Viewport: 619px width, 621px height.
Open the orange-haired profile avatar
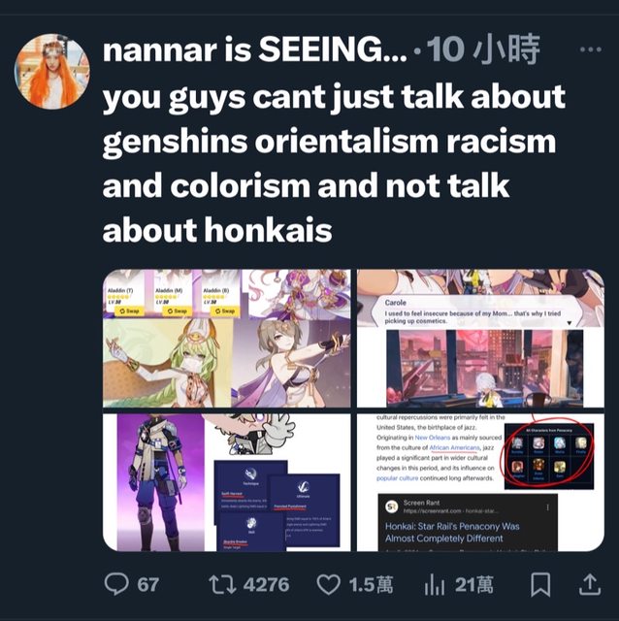tap(51, 71)
